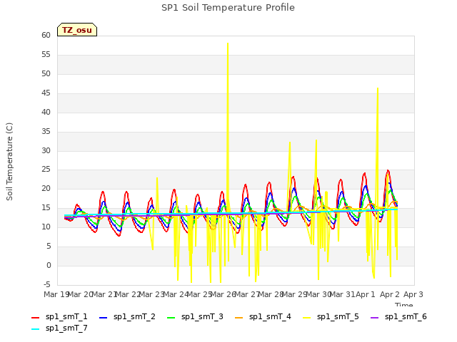457x342 pixels.
Task: Click the Mar 30 x-axis date label
Action: (x=318, y=294)
